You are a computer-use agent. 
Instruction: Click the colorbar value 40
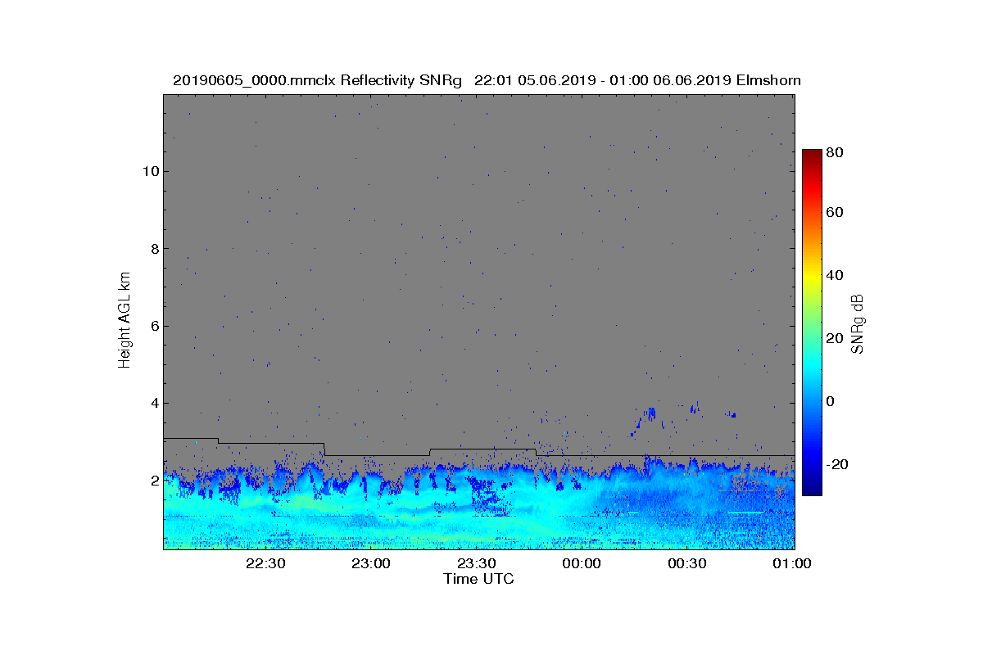pos(836,275)
